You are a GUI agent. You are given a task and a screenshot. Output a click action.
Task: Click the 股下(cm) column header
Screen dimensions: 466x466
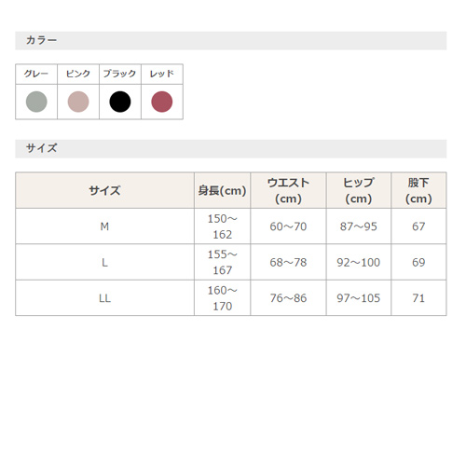coord(418,190)
